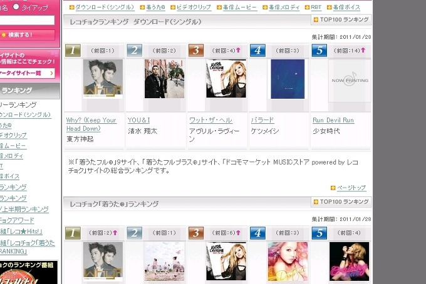Image resolution: width=426 pixels, height=284 pixels.
Task: Open the 東方神起 Why? album cover in download ranking
Action: tap(103, 79)
